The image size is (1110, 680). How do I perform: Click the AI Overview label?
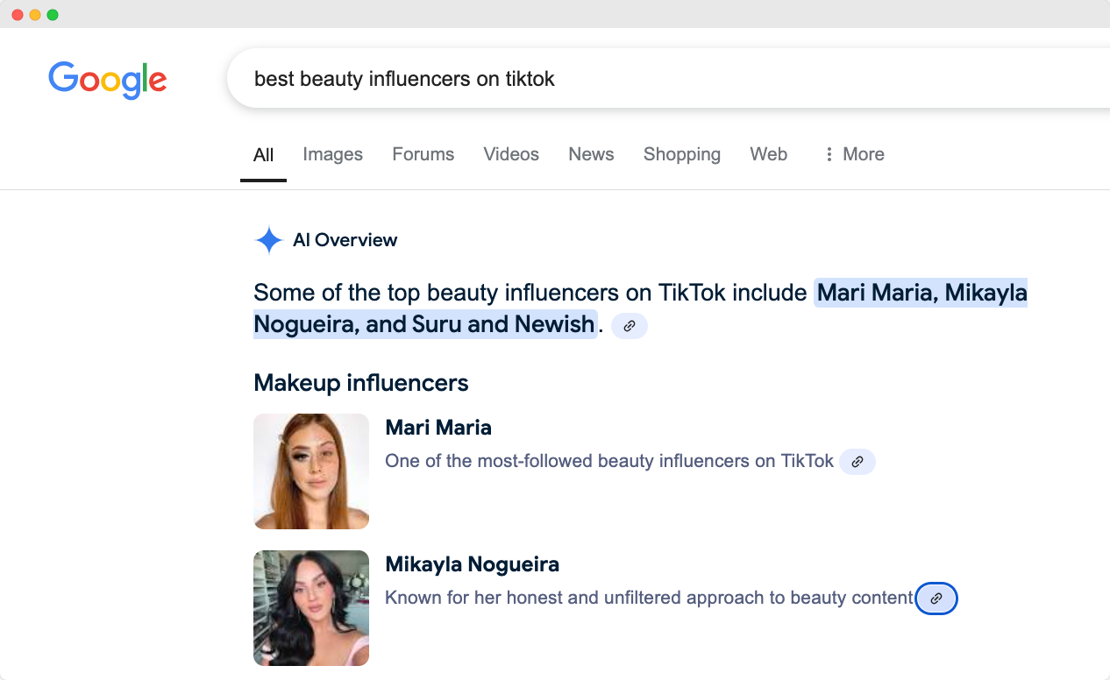345,240
